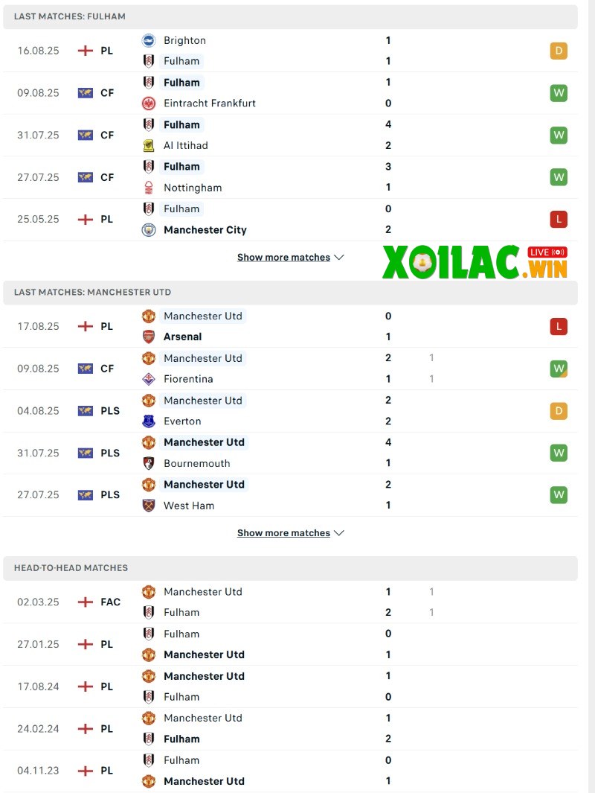Click the orange D badge for Brighton match
The width and height of the screenshot is (595, 793).
click(559, 51)
